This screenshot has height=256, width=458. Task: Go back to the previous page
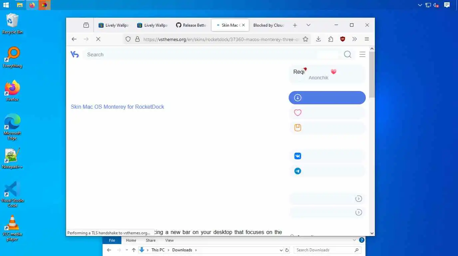point(74,39)
